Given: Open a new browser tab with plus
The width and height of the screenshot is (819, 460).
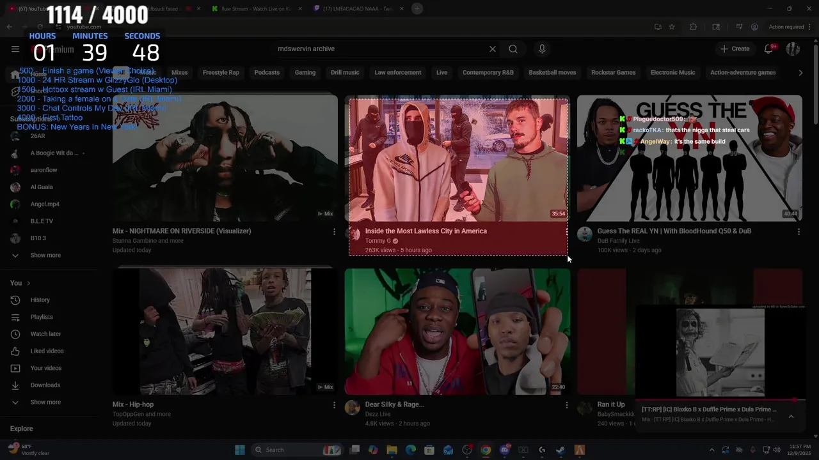Looking at the screenshot, I should (x=417, y=9).
